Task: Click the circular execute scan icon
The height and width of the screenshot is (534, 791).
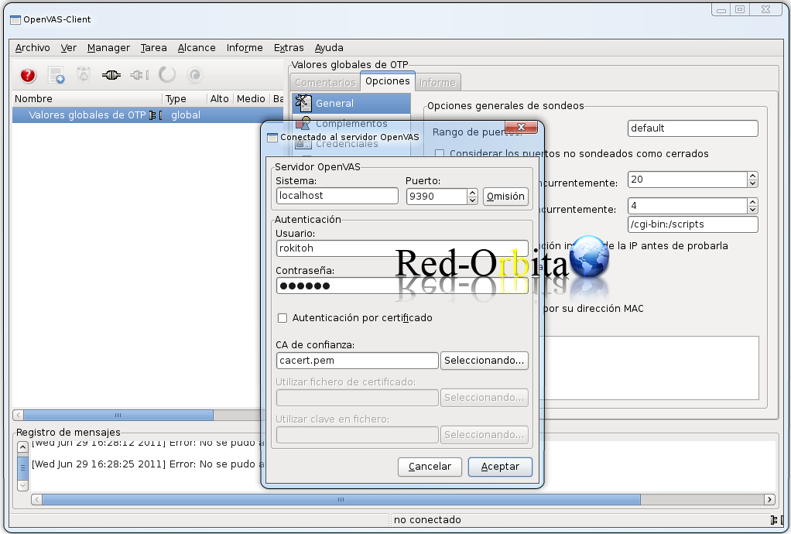Action: pos(167,75)
